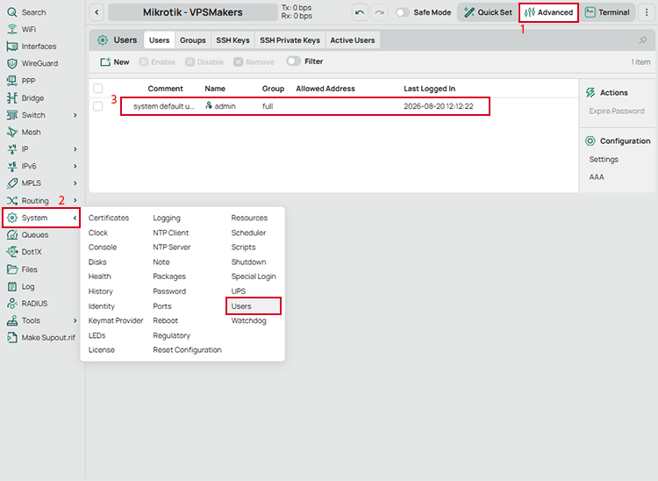Image resolution: width=658 pixels, height=481 pixels.
Task: Expand the IP submenu arrow
Action: click(75, 149)
